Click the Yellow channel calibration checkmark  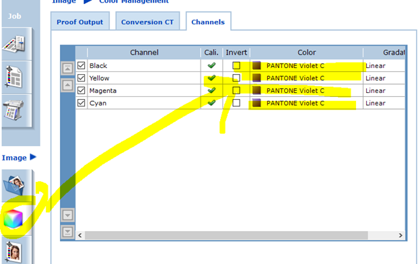211,78
